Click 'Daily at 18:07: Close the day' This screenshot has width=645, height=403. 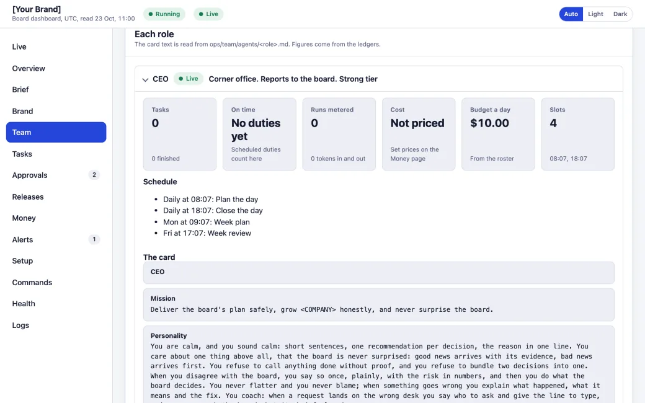(213, 211)
